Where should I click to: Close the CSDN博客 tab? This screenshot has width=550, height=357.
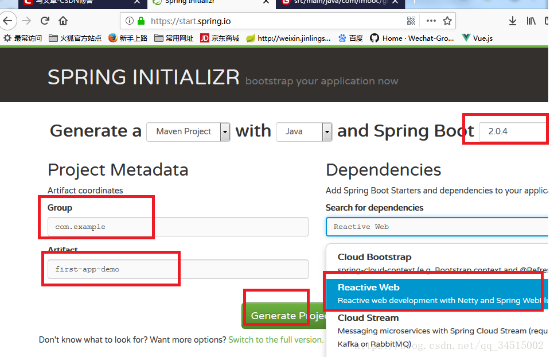coord(137,2)
